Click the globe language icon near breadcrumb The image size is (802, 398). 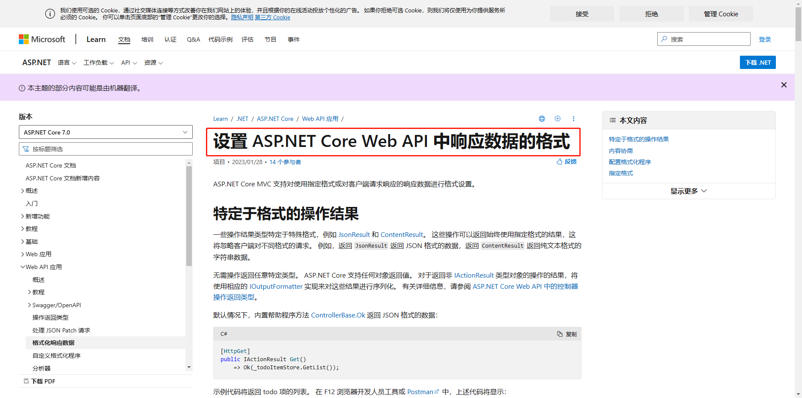click(542, 119)
